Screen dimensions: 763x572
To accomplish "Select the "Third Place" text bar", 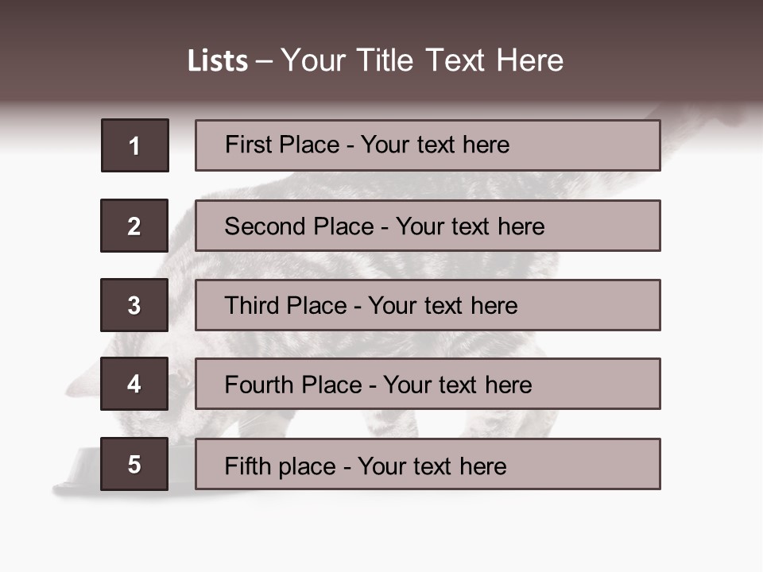I will click(x=428, y=305).
